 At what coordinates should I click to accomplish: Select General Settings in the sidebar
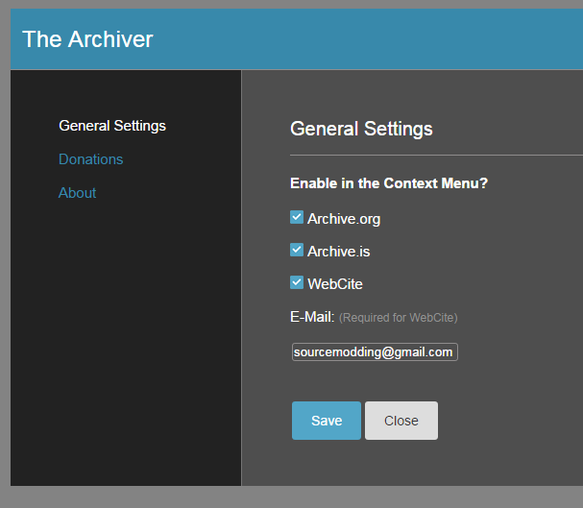112,126
